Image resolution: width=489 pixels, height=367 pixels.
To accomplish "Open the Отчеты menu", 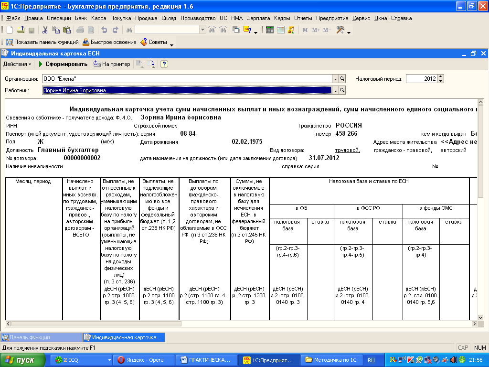I will coord(303,18).
